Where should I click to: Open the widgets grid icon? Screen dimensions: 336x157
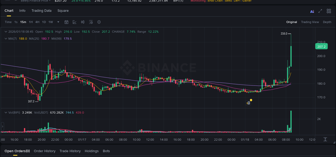click(329, 11)
